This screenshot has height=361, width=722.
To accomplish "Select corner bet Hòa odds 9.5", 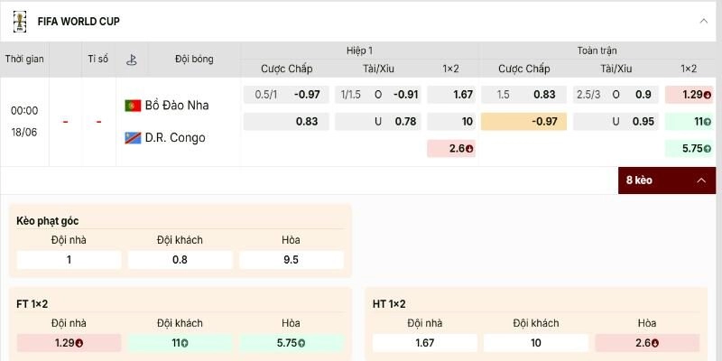I will click(x=292, y=260).
